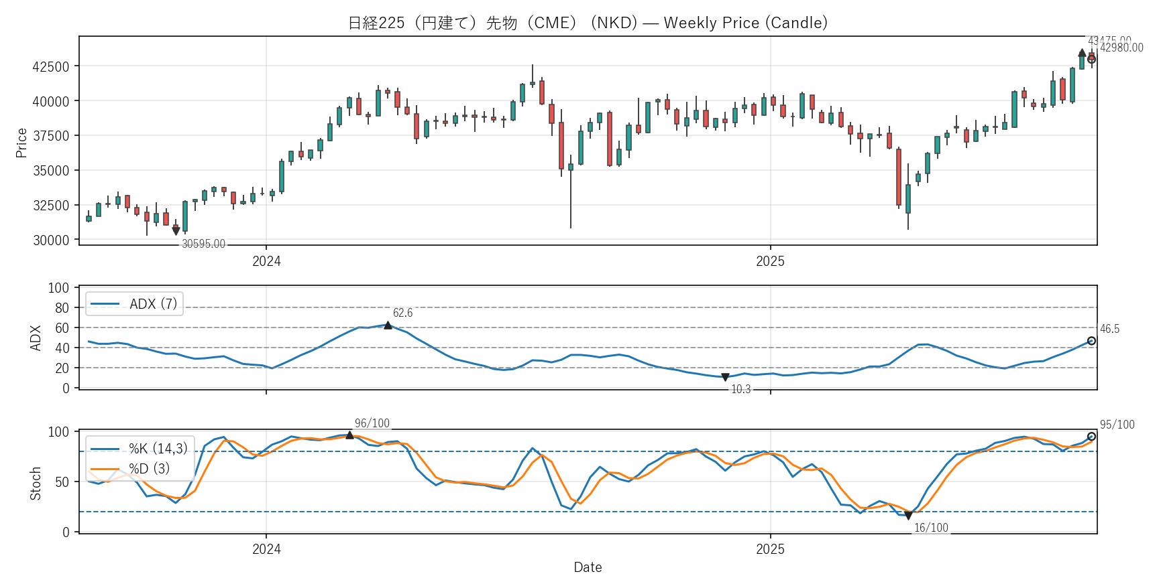The width and height of the screenshot is (1159, 588).
Task: Click the stochastic 96/100 peak label
Action: tap(372, 423)
